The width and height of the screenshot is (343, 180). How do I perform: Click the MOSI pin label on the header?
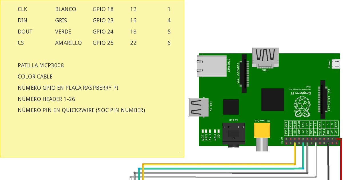(299, 124)
